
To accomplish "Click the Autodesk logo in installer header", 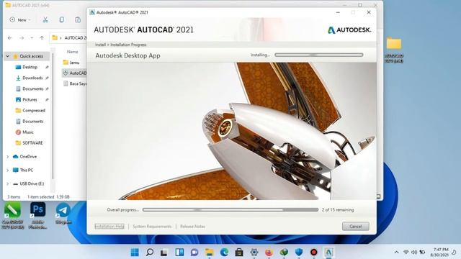I will pos(349,30).
